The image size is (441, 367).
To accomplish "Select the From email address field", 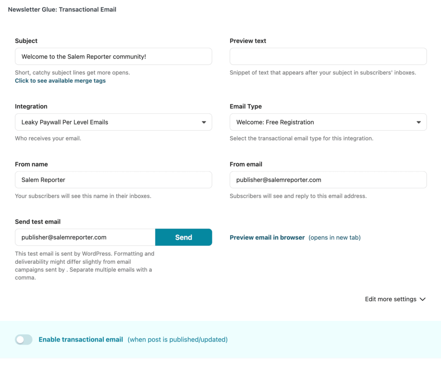I will coord(328,180).
